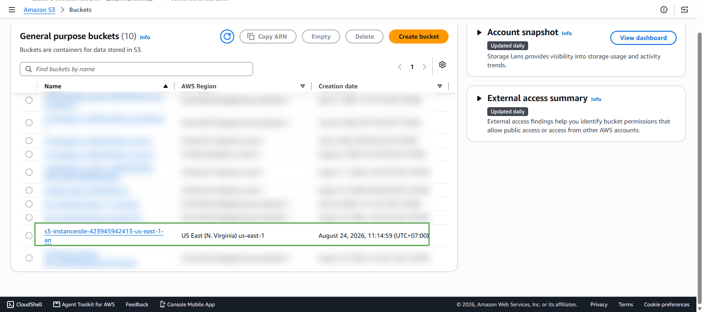Open the Terms link

pyautogui.click(x=626, y=305)
